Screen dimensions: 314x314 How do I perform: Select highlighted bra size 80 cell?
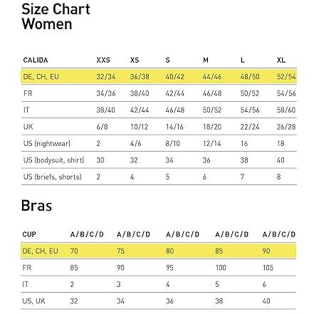pos(170,251)
